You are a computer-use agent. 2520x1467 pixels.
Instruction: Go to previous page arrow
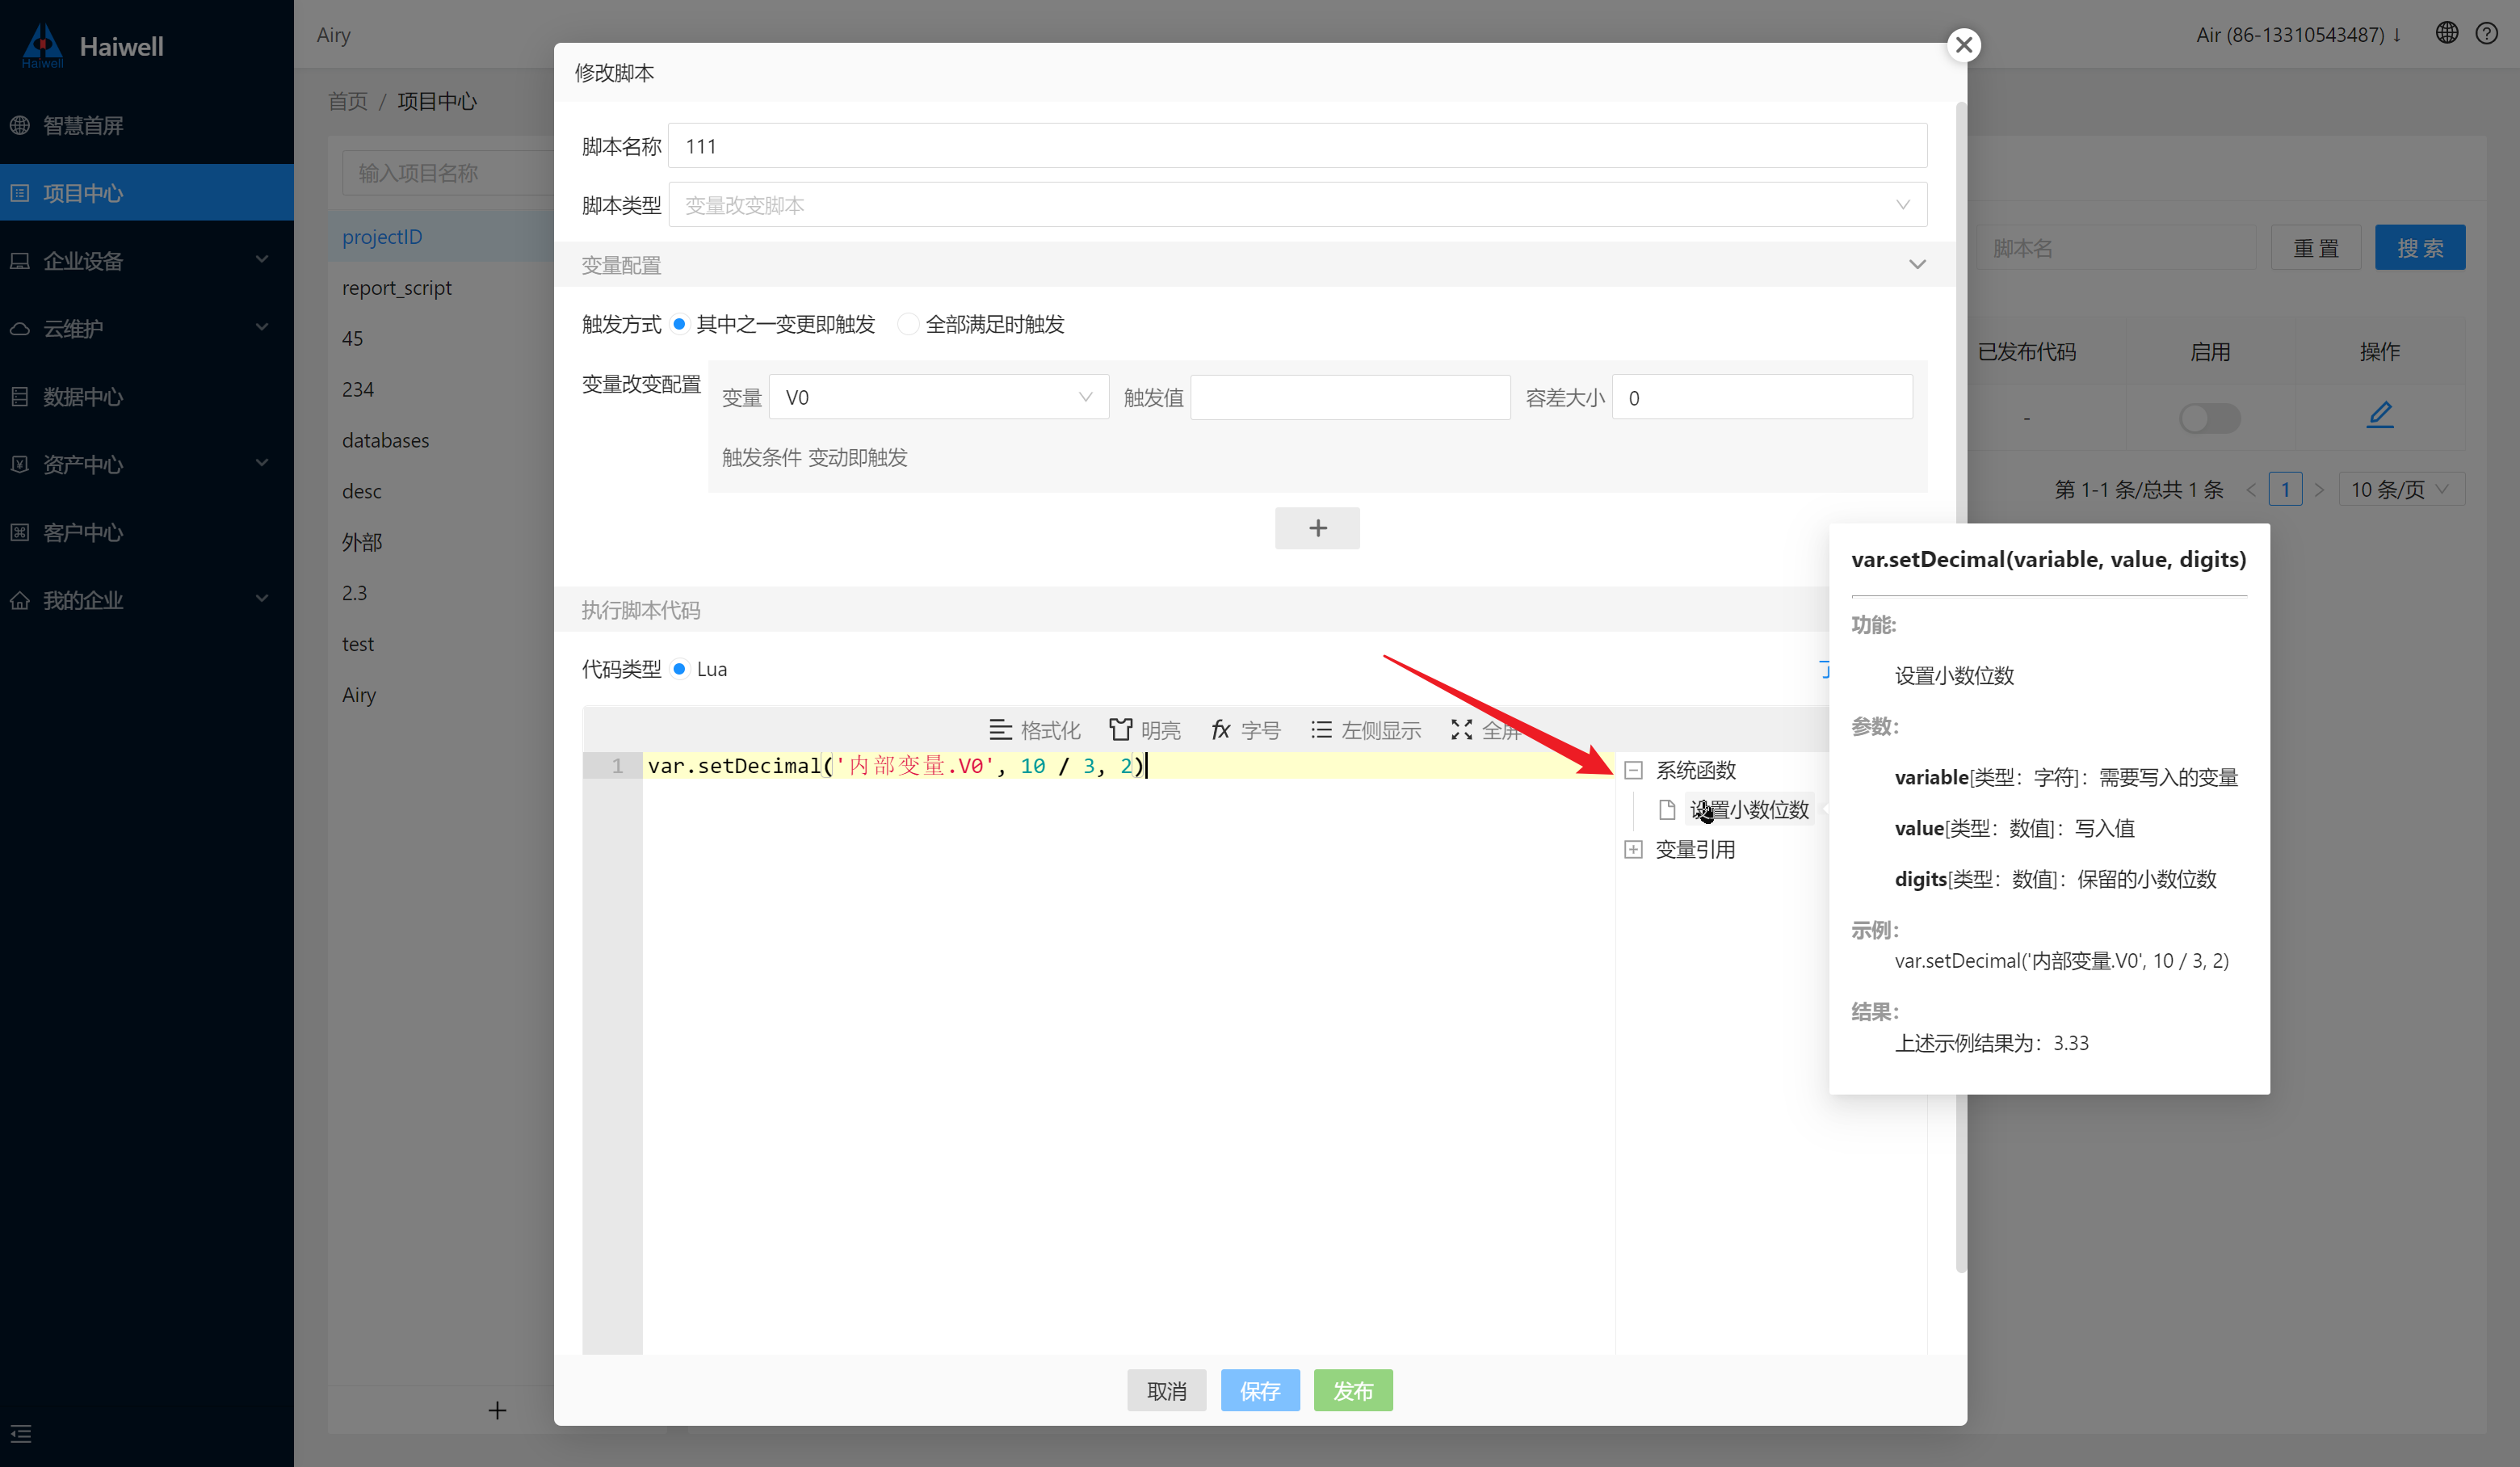[2250, 489]
